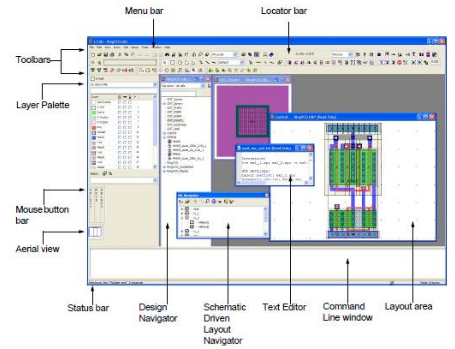Screen dimensions: 455x349
Task: Expand the DefCell node in the Design Navigator
Action: [x=164, y=137]
